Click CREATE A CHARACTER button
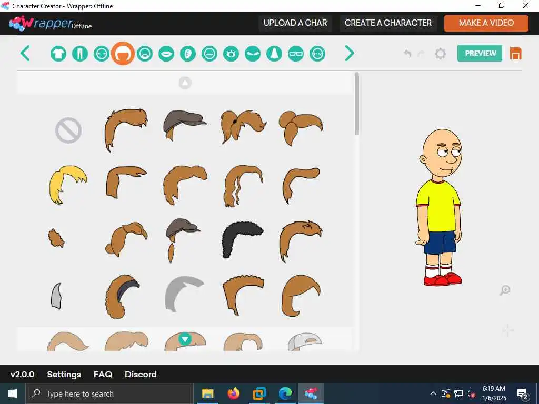This screenshot has height=404, width=539. (388, 23)
